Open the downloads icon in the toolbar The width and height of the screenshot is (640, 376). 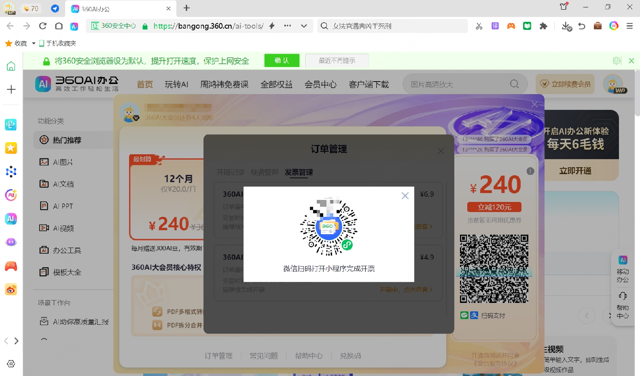(x=567, y=26)
